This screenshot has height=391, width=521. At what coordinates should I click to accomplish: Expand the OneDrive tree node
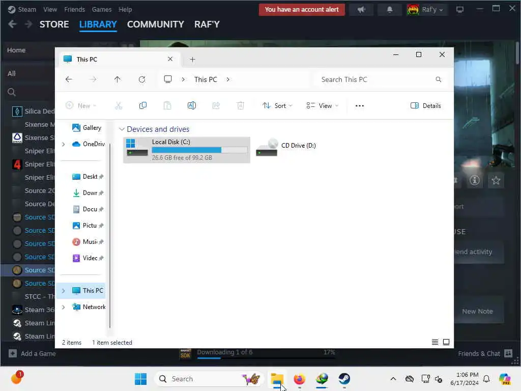63,144
